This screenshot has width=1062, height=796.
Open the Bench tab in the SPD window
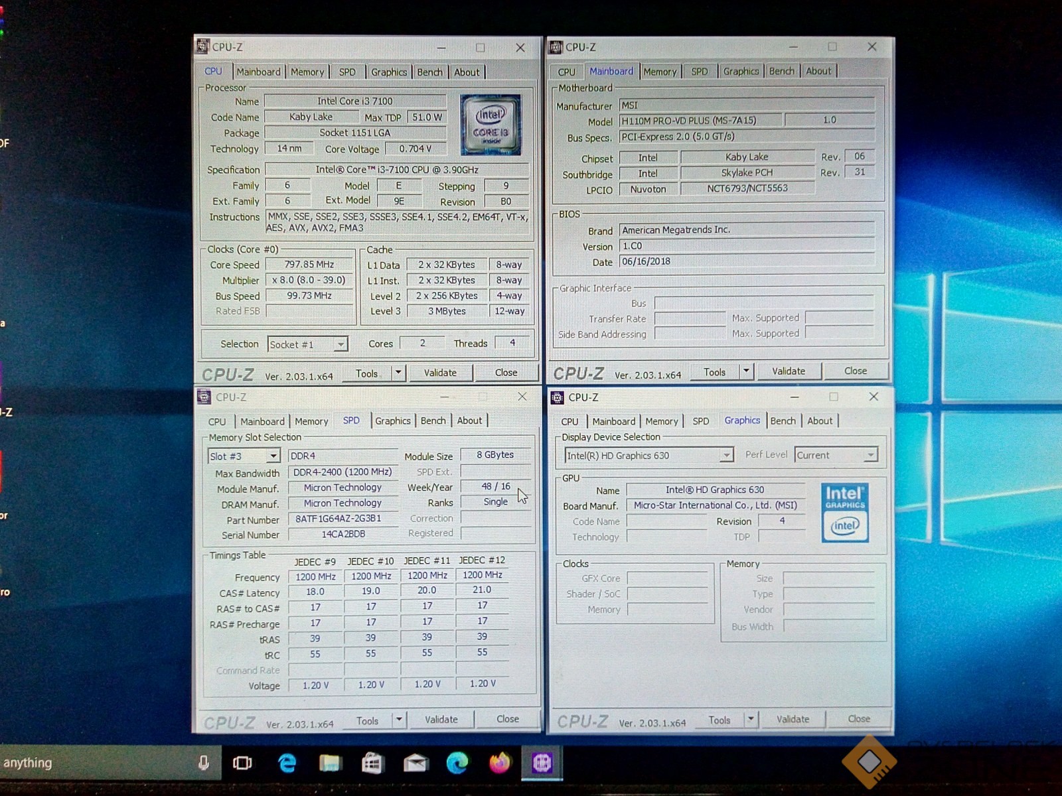433,421
